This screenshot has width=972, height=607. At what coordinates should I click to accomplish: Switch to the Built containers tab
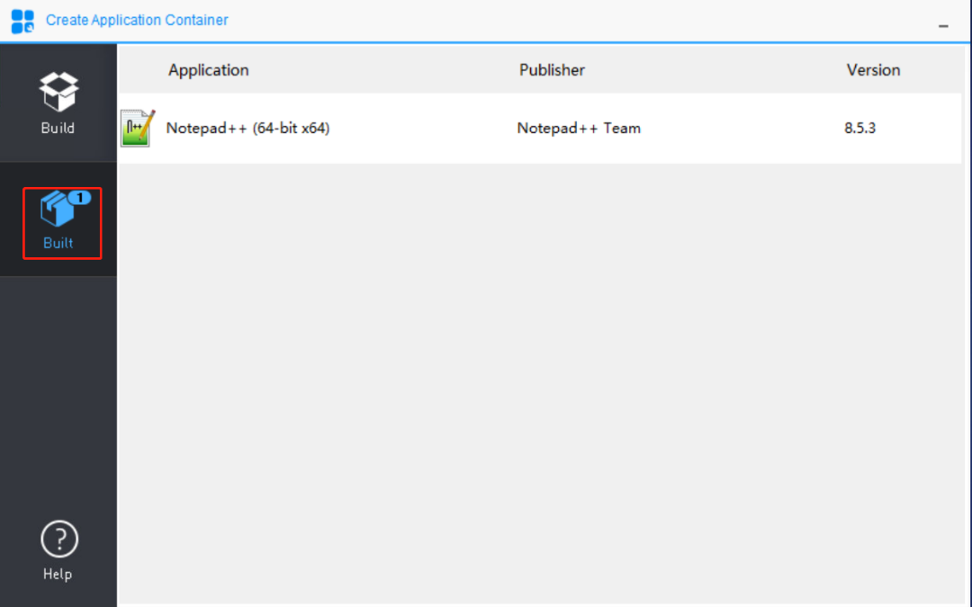point(58,220)
